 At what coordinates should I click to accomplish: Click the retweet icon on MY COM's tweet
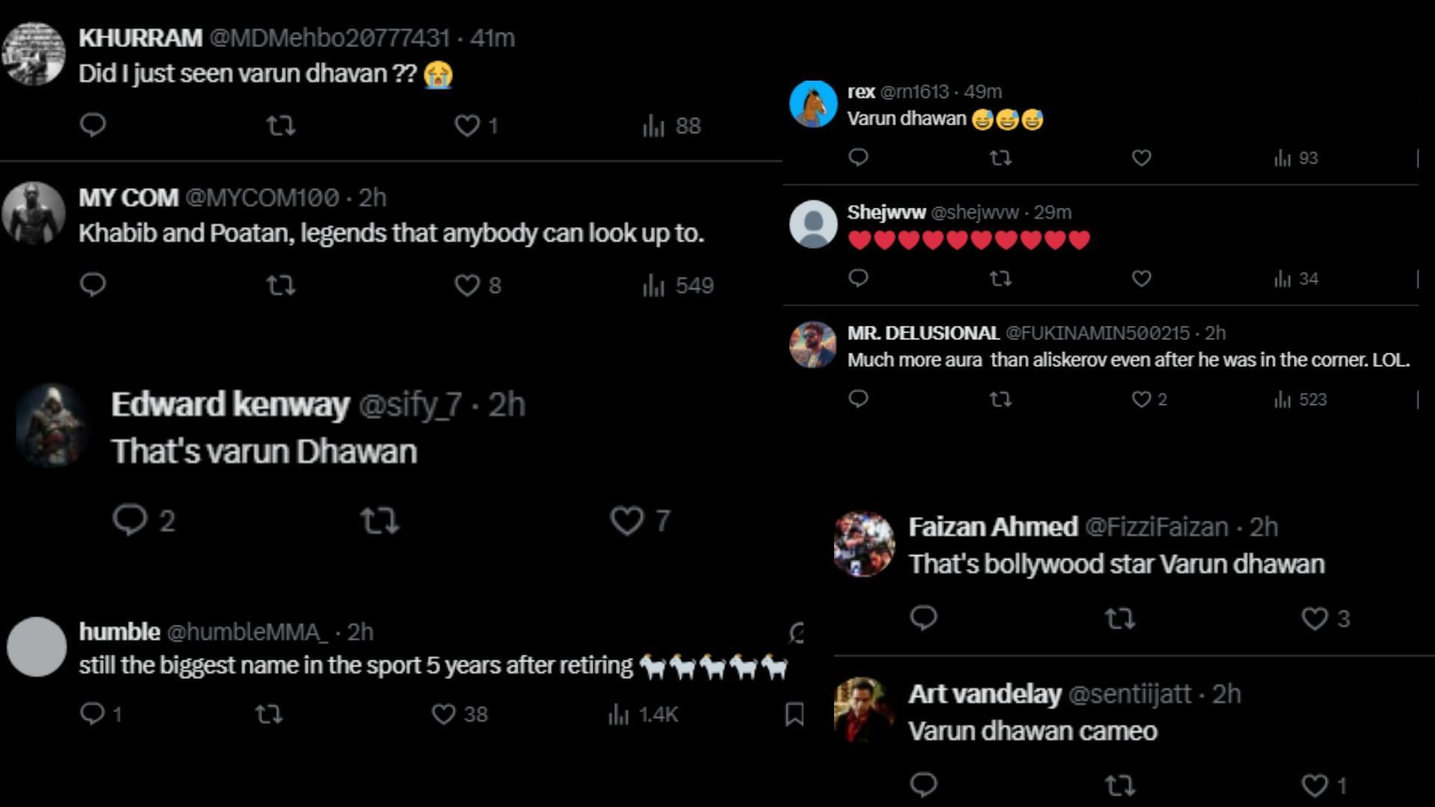click(x=283, y=285)
